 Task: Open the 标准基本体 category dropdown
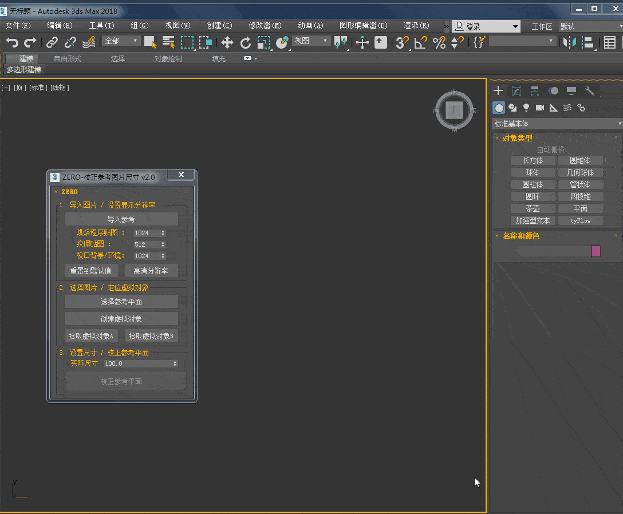(x=557, y=124)
